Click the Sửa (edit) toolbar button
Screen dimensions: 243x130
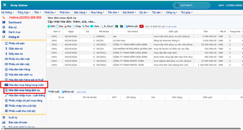(60, 26)
